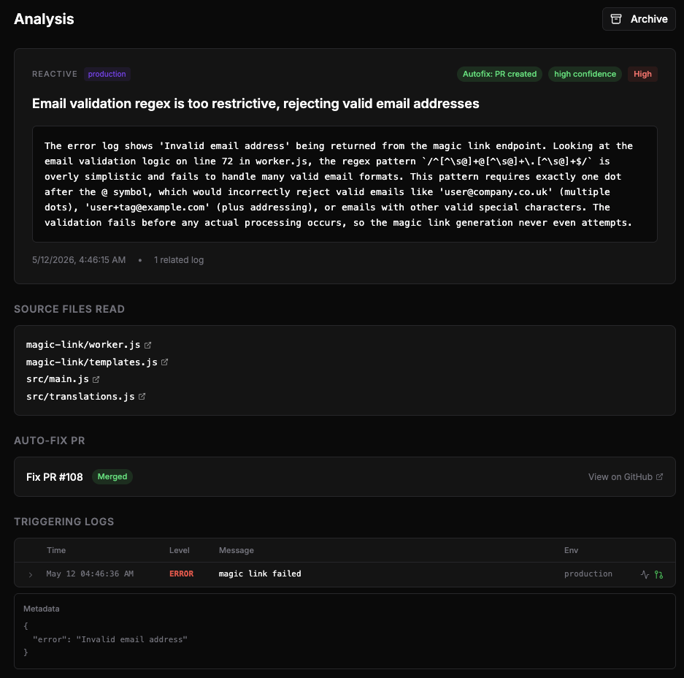The height and width of the screenshot is (678, 684).
Task: Open magic-link/worker.js external link icon
Action: [x=148, y=345]
